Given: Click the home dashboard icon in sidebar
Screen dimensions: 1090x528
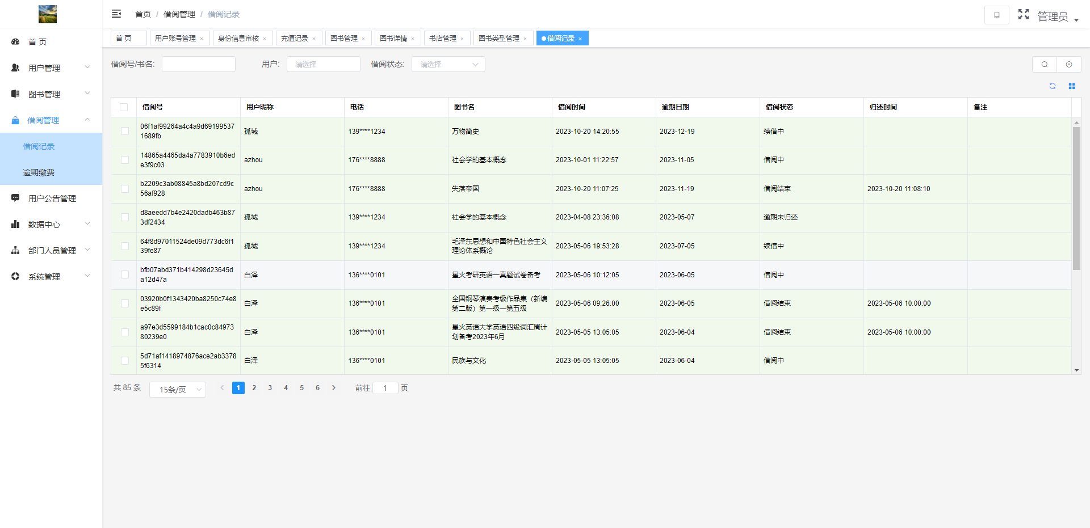Looking at the screenshot, I should [x=15, y=42].
